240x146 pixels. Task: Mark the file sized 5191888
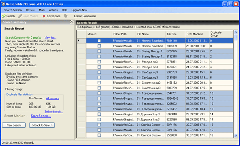coord(99,77)
